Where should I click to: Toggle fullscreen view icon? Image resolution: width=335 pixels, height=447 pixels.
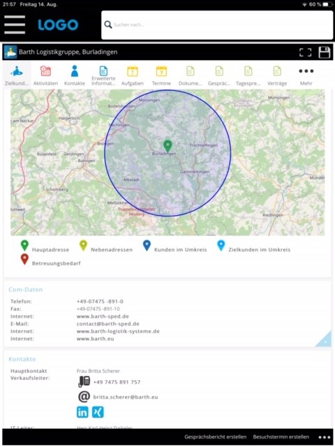click(x=306, y=52)
